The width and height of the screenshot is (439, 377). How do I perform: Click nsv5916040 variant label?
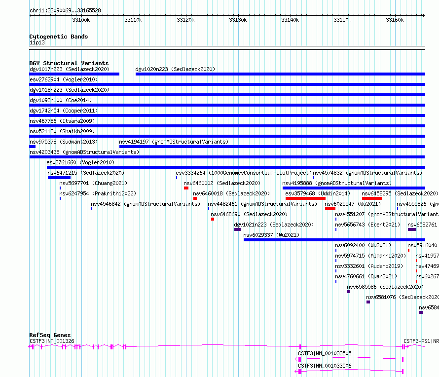click(422, 245)
